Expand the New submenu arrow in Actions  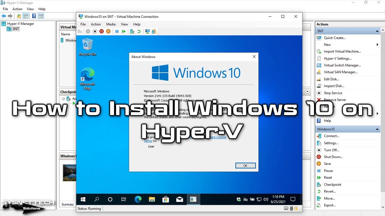click(377, 45)
